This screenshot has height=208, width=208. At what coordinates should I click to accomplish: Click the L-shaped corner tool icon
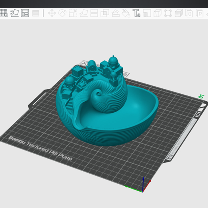pos(147,13)
